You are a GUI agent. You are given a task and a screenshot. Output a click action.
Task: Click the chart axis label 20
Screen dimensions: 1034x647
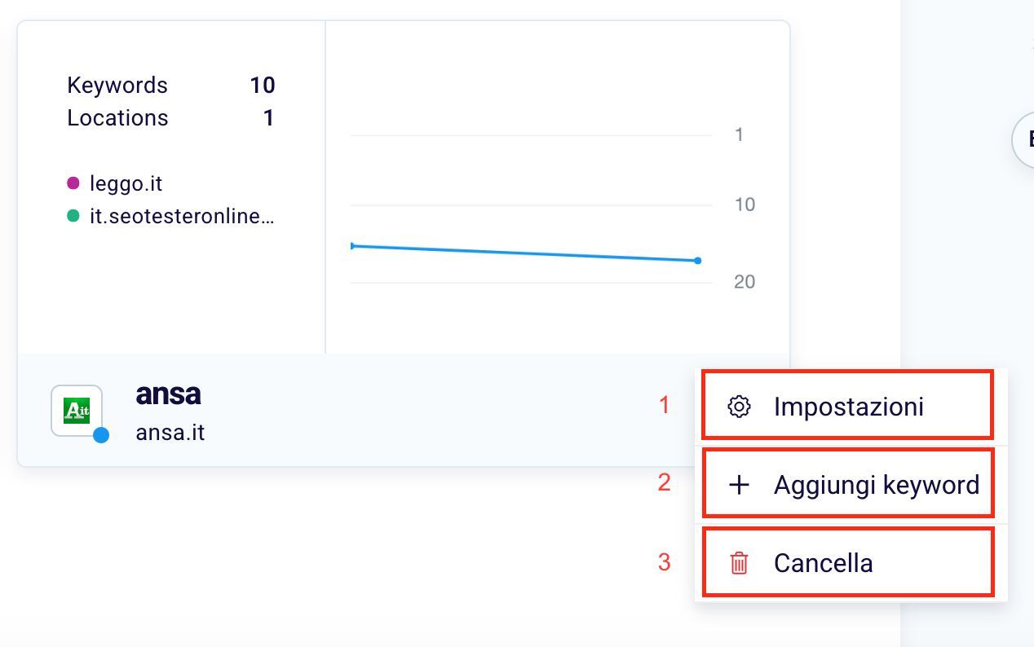(x=745, y=282)
